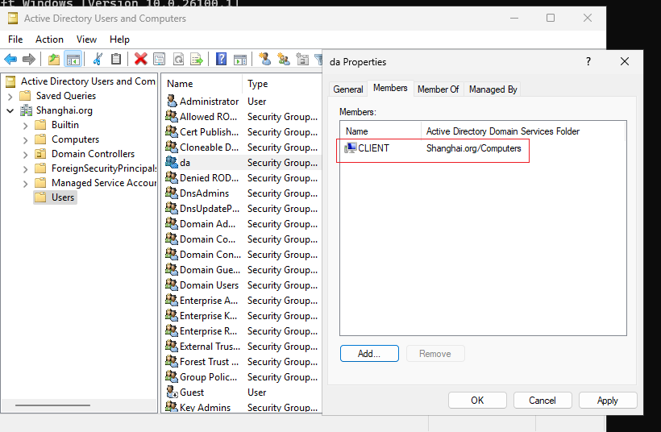The height and width of the screenshot is (432, 661).
Task: Click the blue Back arrow in toolbar
Action: pos(10,59)
